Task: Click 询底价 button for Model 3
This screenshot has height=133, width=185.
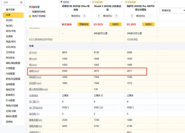Action: click(x=115, y=24)
